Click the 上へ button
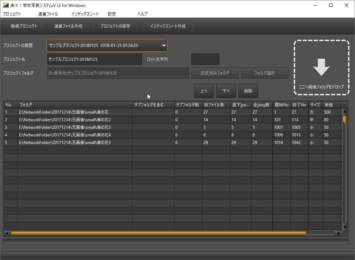The image size is (355, 260). tap(204, 91)
